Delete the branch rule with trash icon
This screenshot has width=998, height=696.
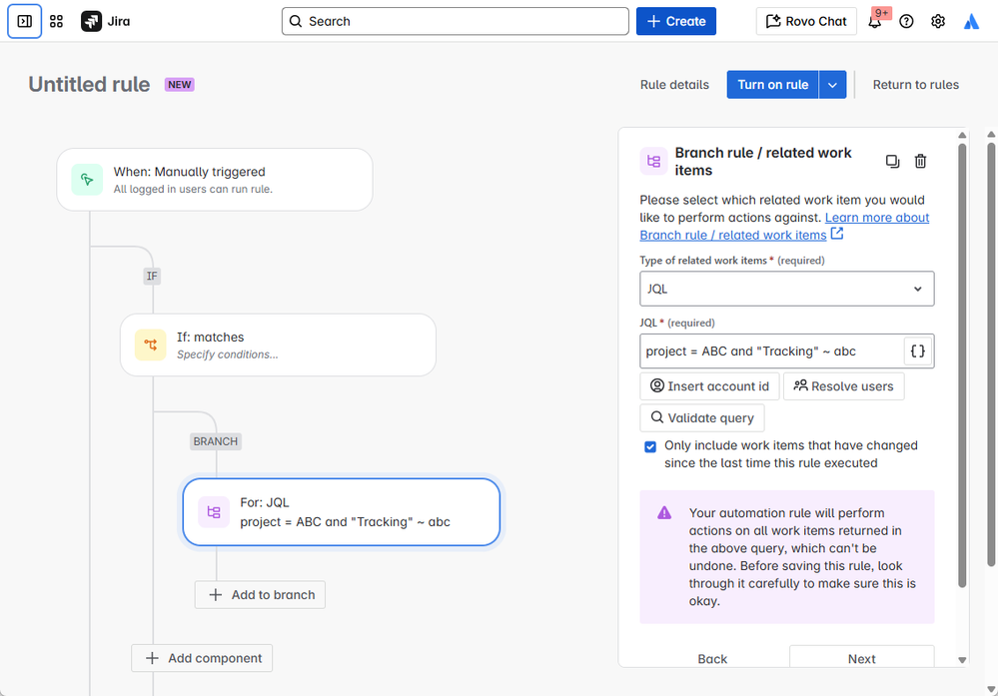(x=920, y=161)
